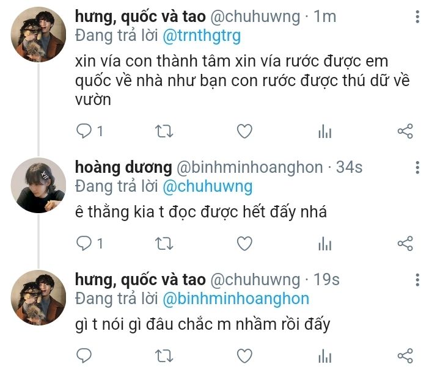The width and height of the screenshot is (440, 367).
Task: Open the @trnthgtrg mention link
Action: 202,36
